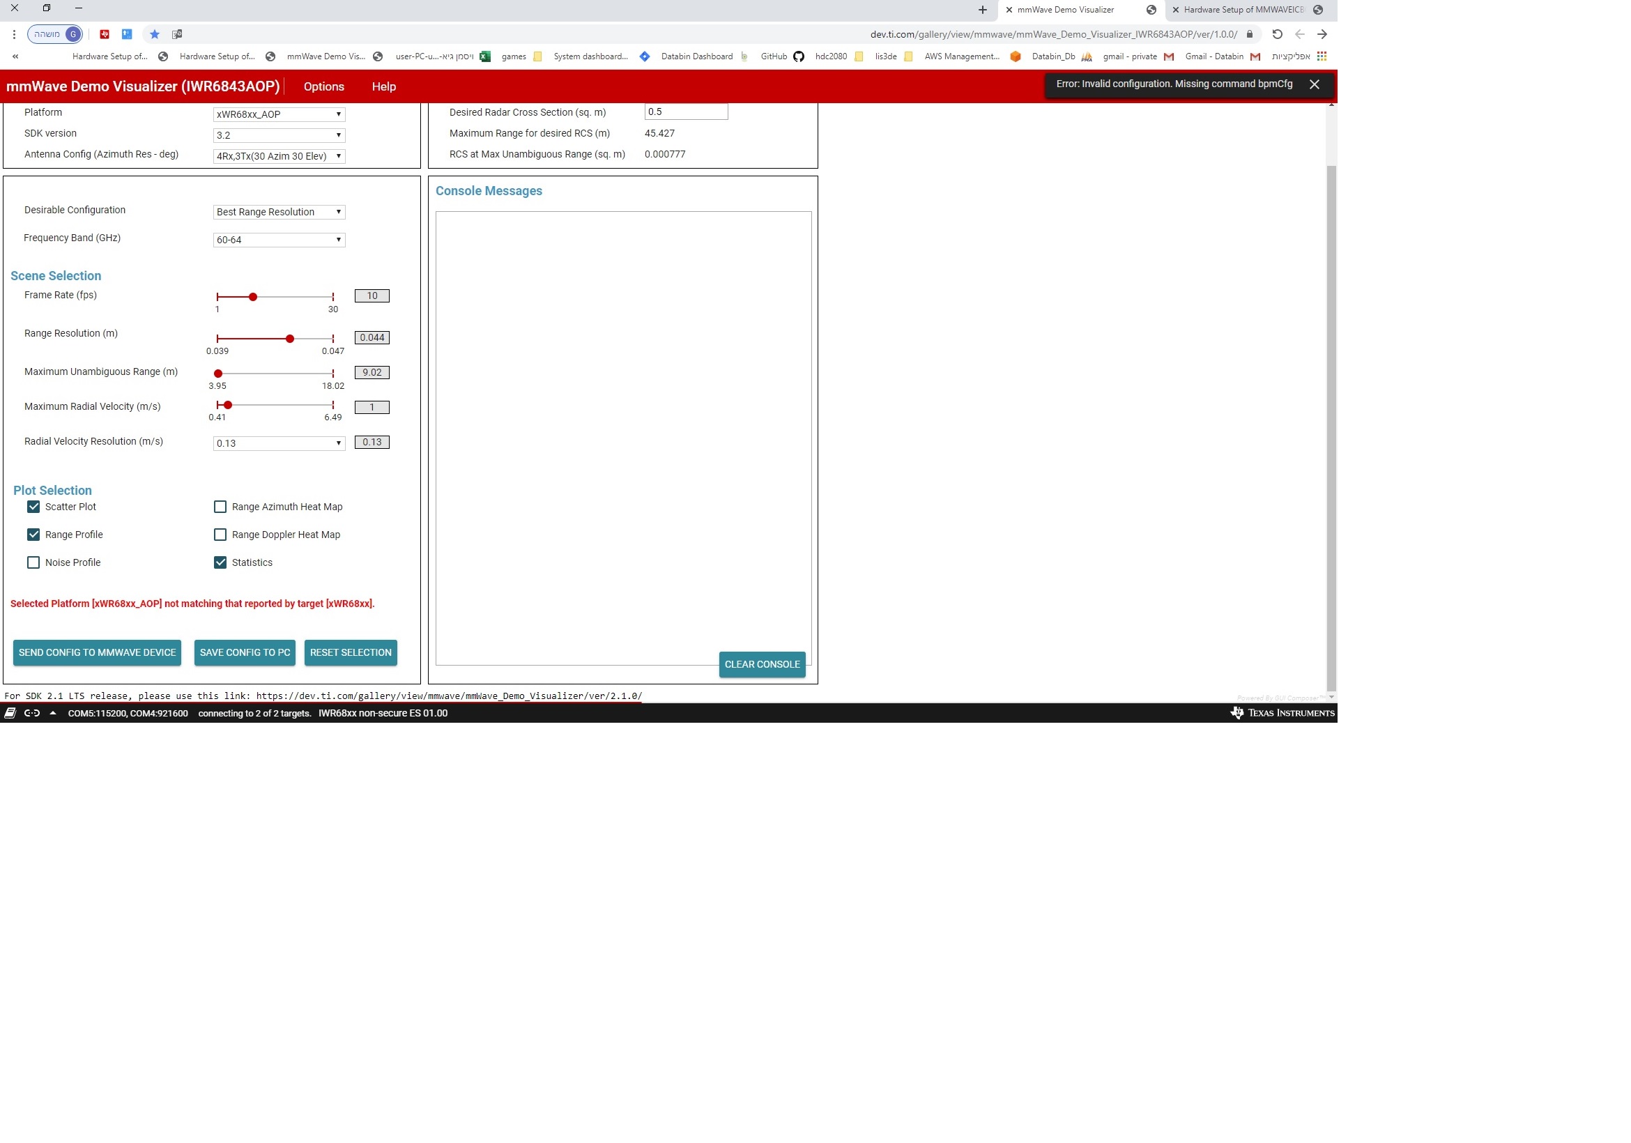The width and height of the screenshot is (1631, 1143).
Task: Click the browser reload icon
Action: 1276,34
